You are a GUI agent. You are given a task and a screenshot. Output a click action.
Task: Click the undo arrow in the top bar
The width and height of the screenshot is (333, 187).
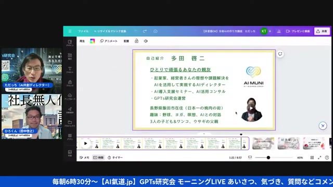click(x=135, y=31)
